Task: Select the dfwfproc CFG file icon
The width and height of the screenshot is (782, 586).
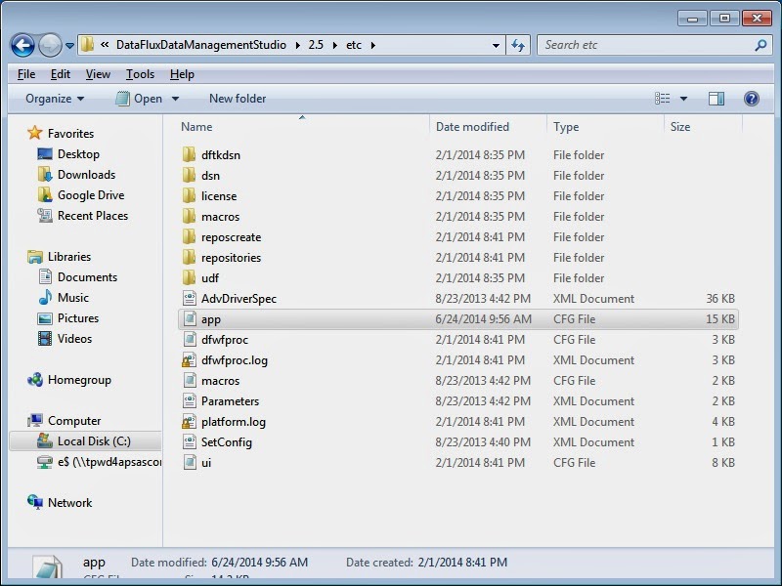Action: tap(189, 339)
